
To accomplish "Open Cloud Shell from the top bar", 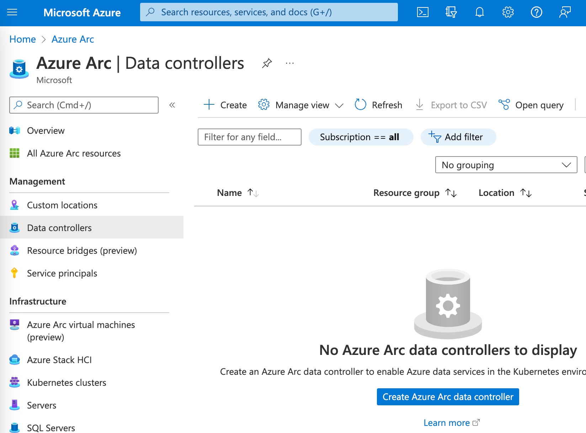I will tap(422, 12).
